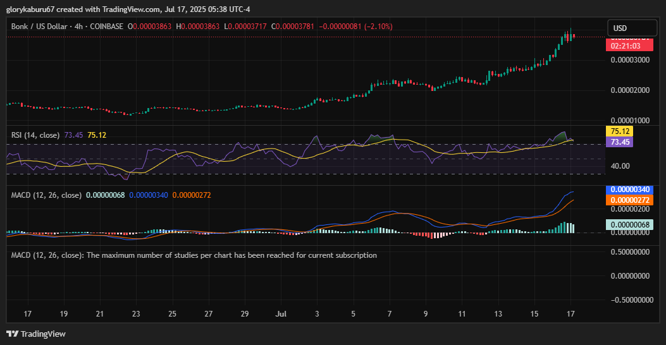666x345 pixels.
Task: Click the blue 0.00000340 MACD value tag
Action: point(629,189)
